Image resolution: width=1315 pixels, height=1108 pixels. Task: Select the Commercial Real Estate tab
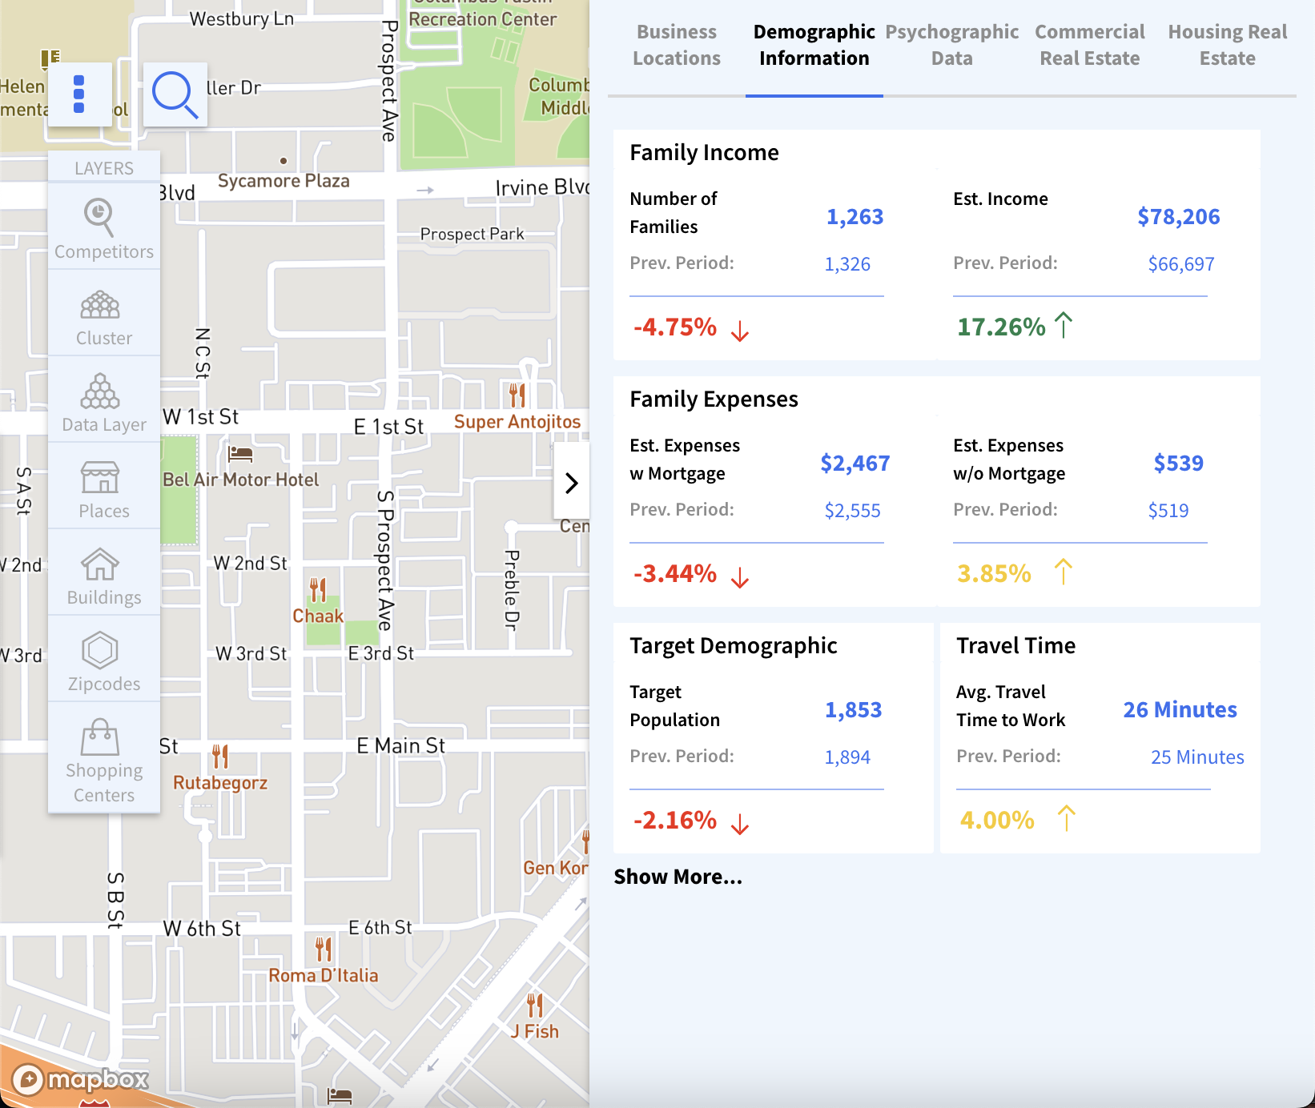1090,45
